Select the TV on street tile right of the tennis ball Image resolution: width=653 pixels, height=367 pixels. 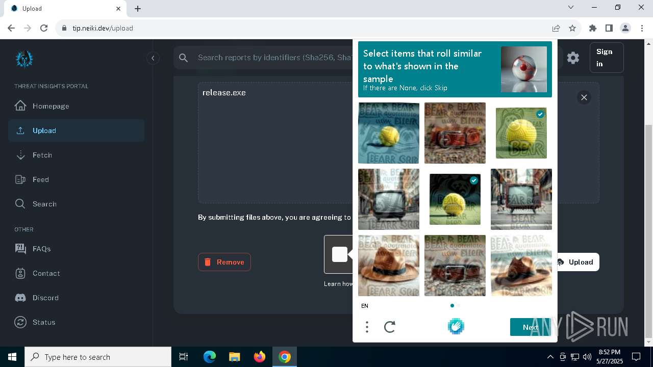(521, 199)
